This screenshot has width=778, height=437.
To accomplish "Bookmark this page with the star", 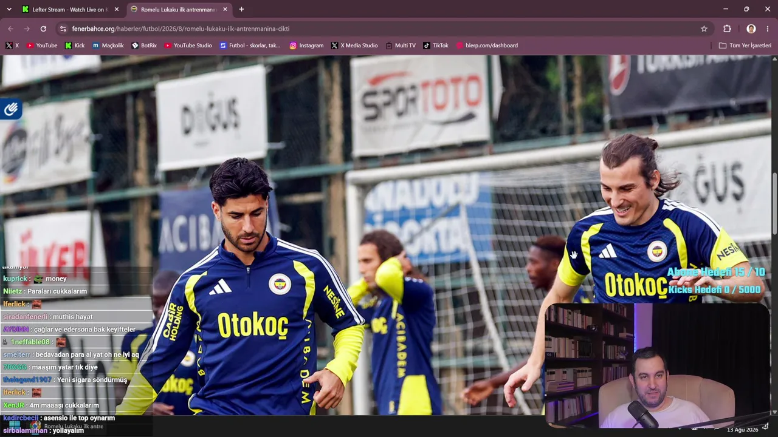I will click(x=704, y=29).
